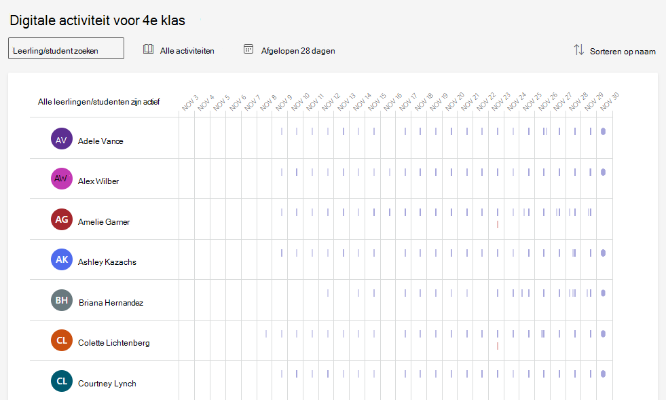Click the NOV 16 date column header
This screenshot has height=400, width=666.
point(392,102)
